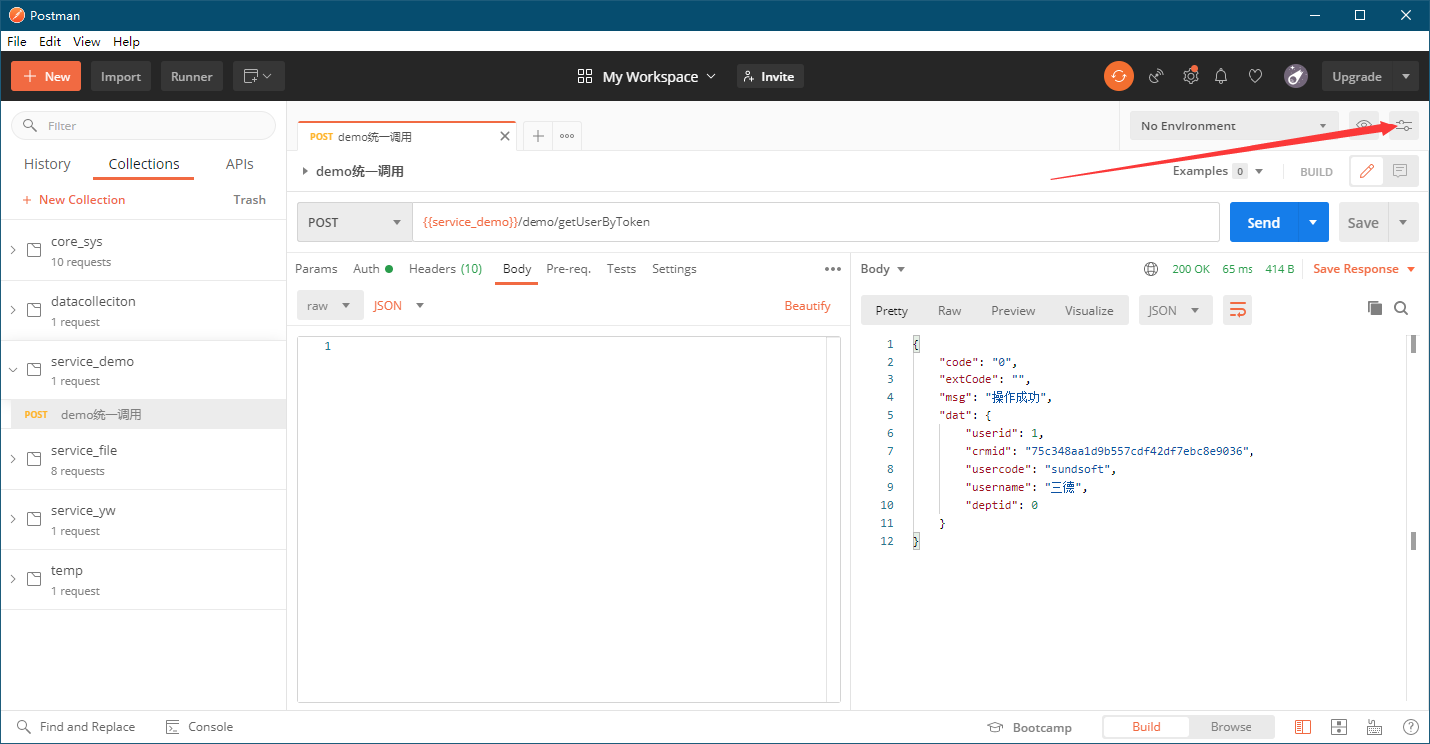The height and width of the screenshot is (744, 1430).
Task: Toggle line wrap in response
Action: click(x=1238, y=310)
